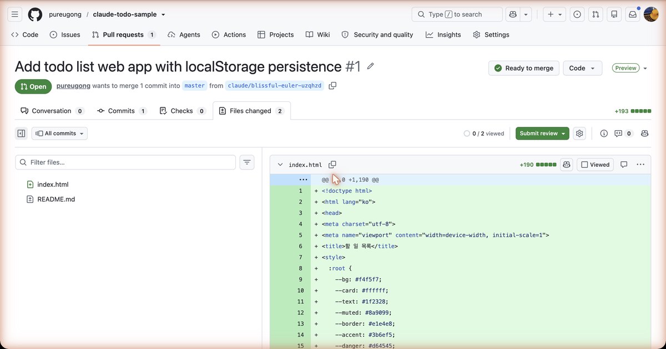Screen dimensions: 666x349
Task: Filter files in the file tree
Action: click(125, 162)
